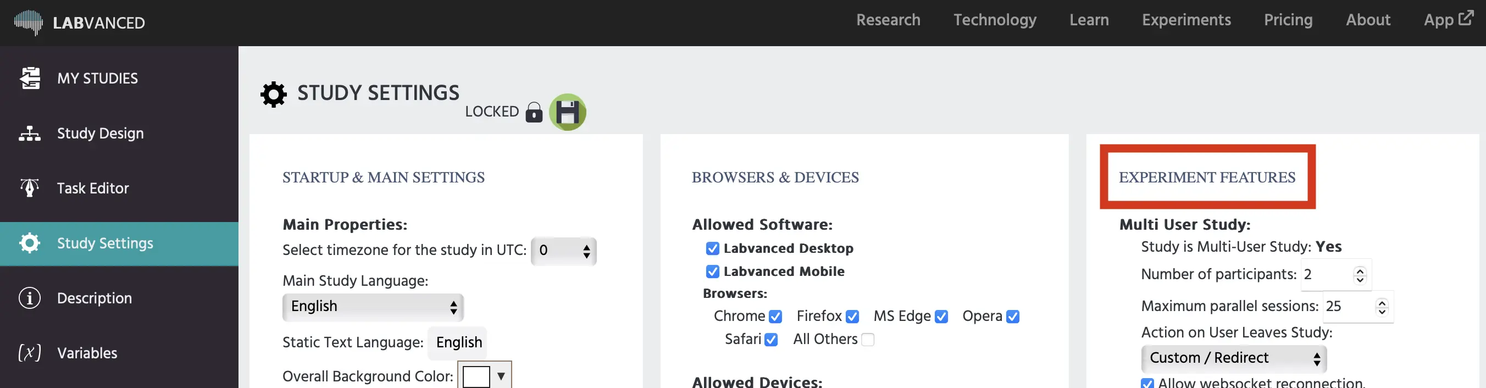Click the Description info circle icon
Image resolution: width=1486 pixels, height=388 pixels.
[30, 298]
